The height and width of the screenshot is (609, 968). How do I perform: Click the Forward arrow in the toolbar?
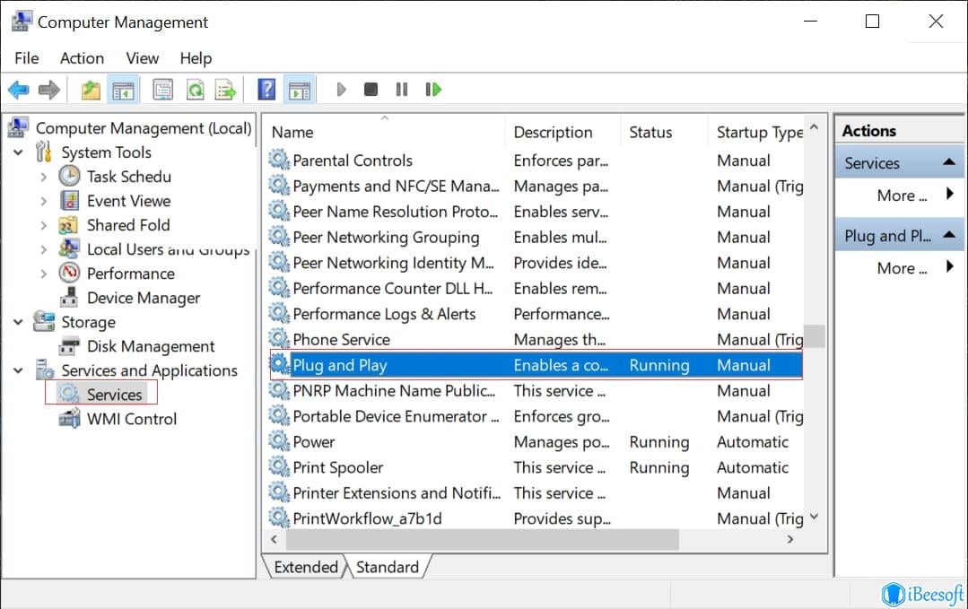(x=48, y=90)
